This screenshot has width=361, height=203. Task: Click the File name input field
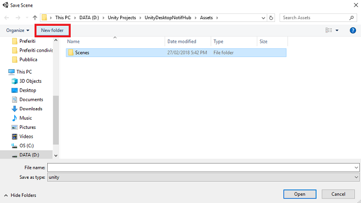point(200,167)
